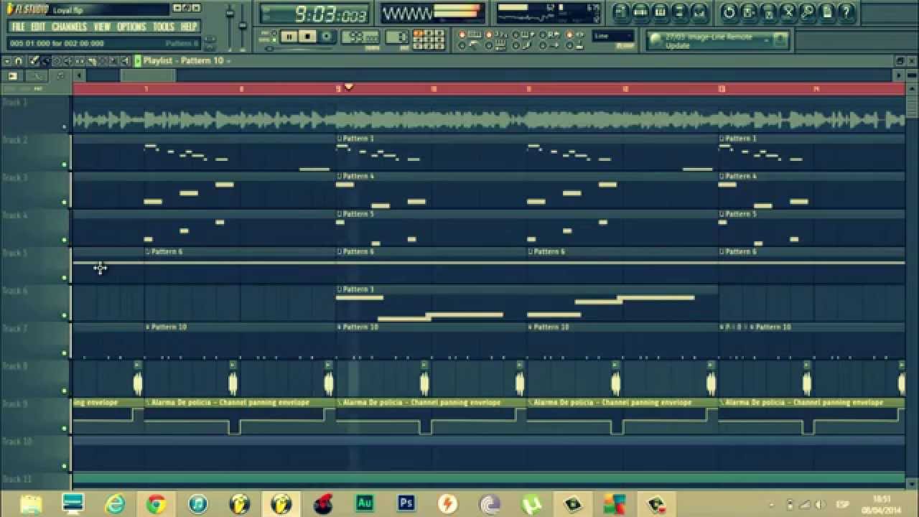Launch Photoshop from the taskbar
This screenshot has height=517, width=919.
click(x=406, y=504)
